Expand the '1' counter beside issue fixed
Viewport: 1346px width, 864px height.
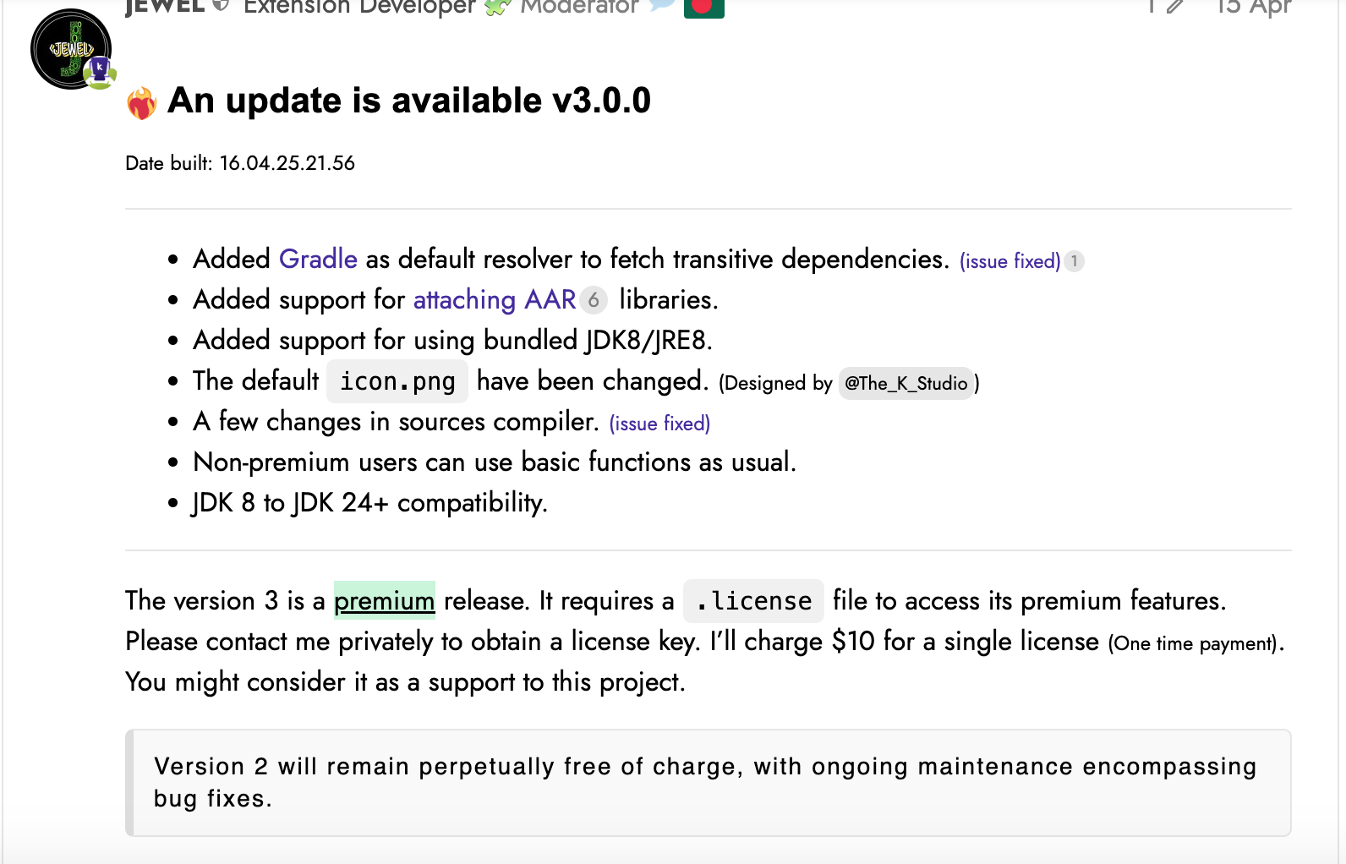click(x=1075, y=261)
